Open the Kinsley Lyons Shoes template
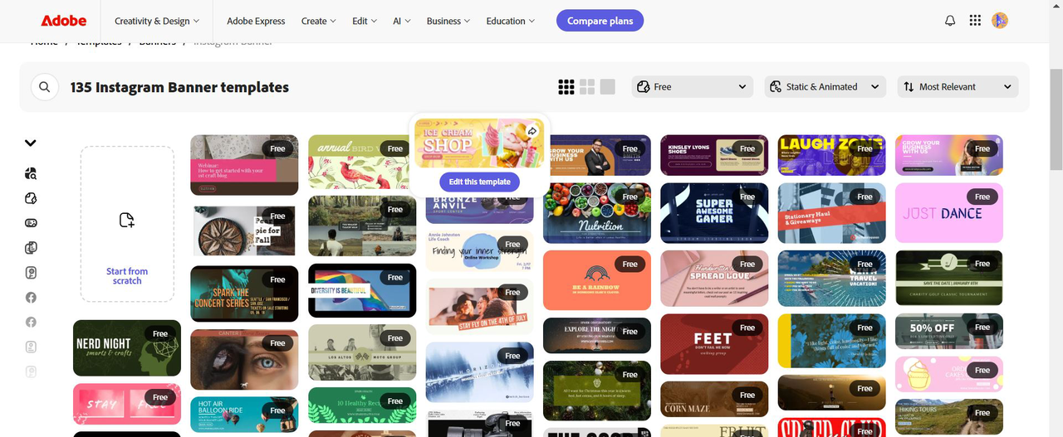The image size is (1063, 437). pyautogui.click(x=714, y=155)
